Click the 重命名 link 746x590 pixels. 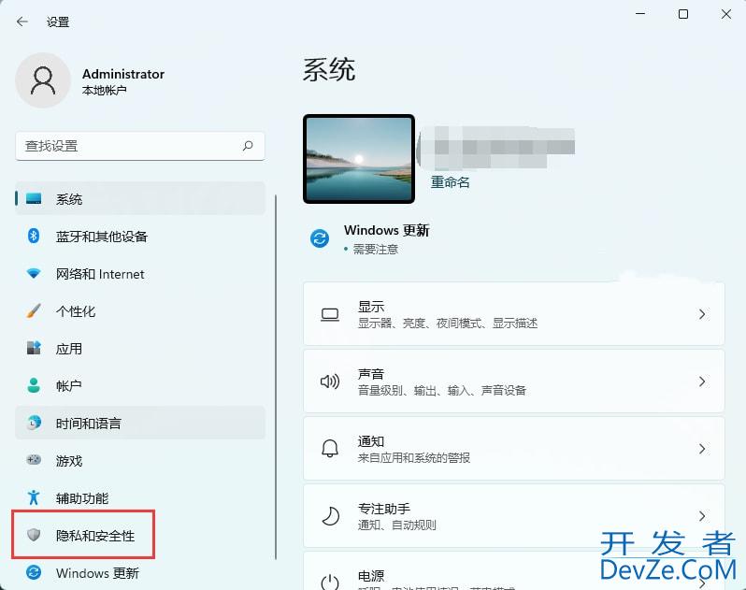450,181
